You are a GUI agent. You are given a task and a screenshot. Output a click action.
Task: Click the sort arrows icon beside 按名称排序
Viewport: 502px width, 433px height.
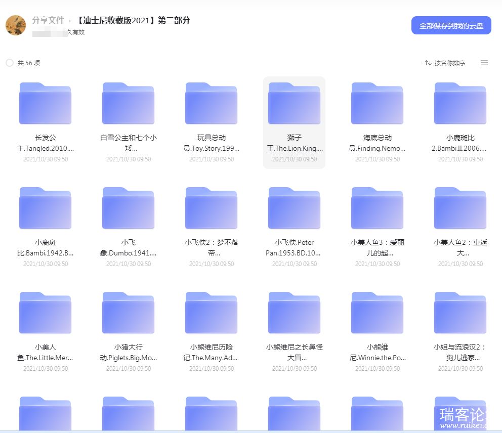pos(428,63)
